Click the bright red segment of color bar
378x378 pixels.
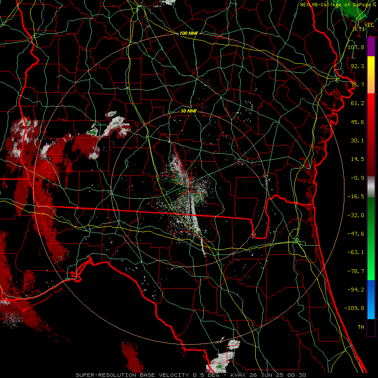(371, 104)
